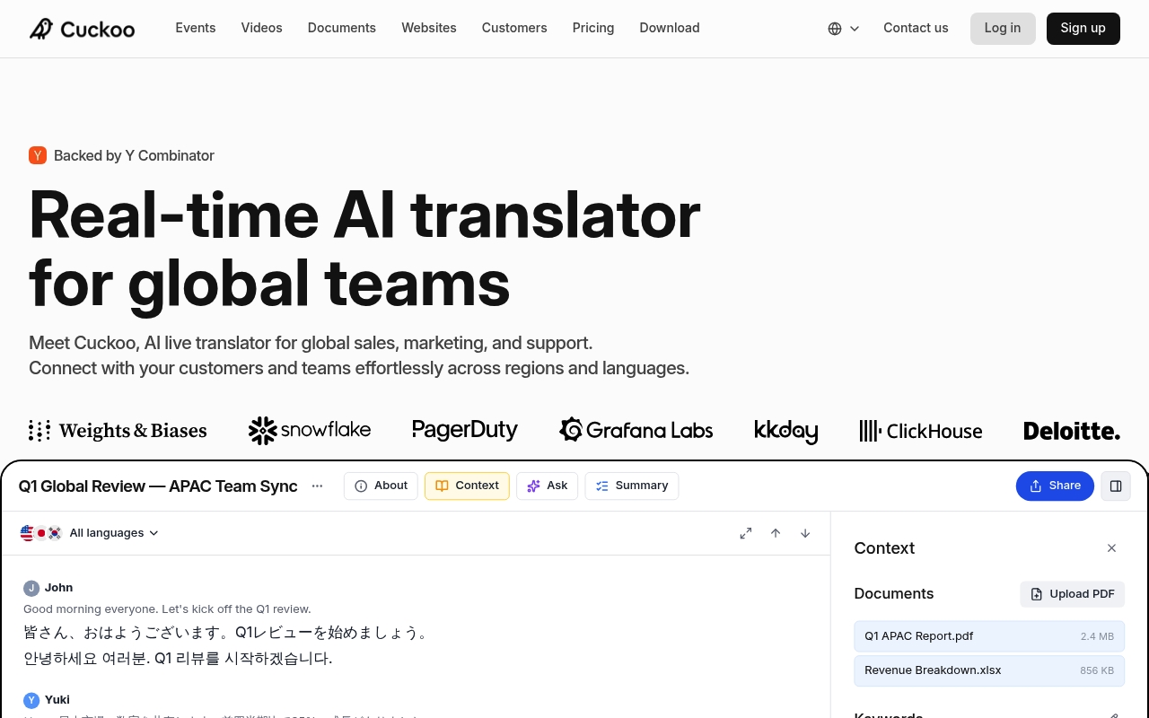Switch to the About tab
This screenshot has height=718, width=1149.
tap(381, 486)
